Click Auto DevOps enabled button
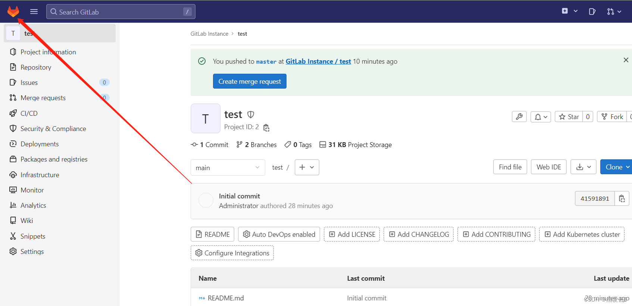The image size is (632, 306). click(279, 234)
